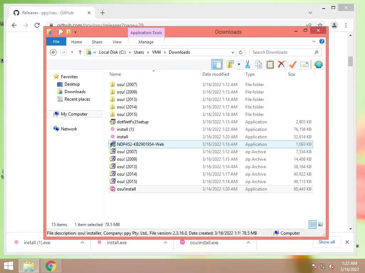The height and width of the screenshot is (273, 365).
Task: Select Downloads in Favorites
Action: tap(75, 91)
